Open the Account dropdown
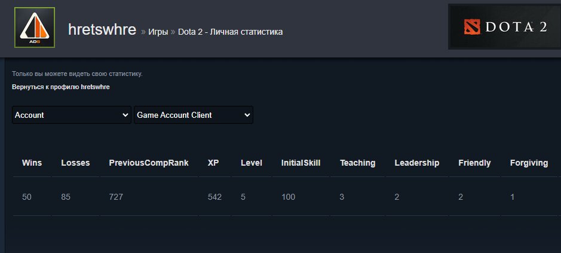 tap(72, 115)
